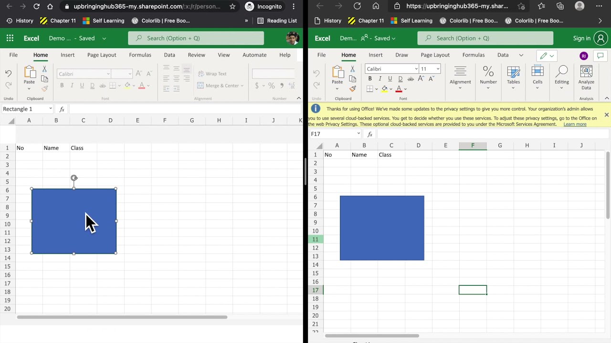Toggle Double Underline in right Excel ribbon
This screenshot has width=611, height=343.
pos(400,79)
